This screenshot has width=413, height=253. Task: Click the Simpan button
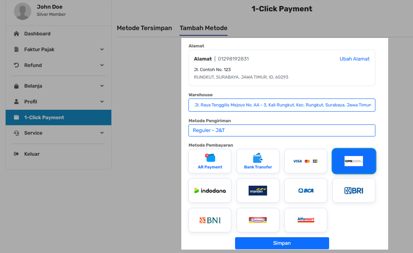(282, 243)
